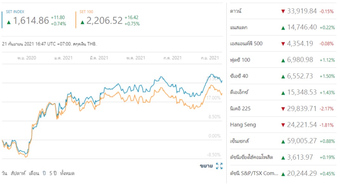This screenshot has height=192, width=340.
Task: Click the green up arrow in S&P/TSX Composite row
Action: (x=283, y=174)
